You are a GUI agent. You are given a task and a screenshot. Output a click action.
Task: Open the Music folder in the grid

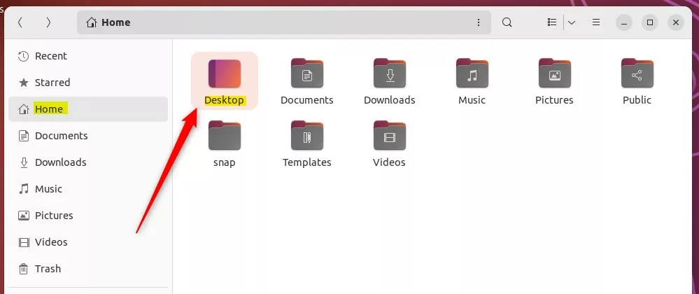click(472, 73)
